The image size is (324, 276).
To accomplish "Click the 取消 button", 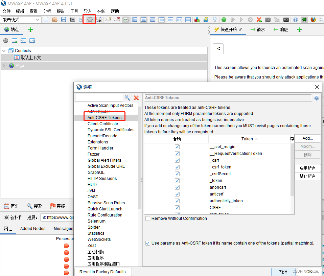I will click(283, 272).
